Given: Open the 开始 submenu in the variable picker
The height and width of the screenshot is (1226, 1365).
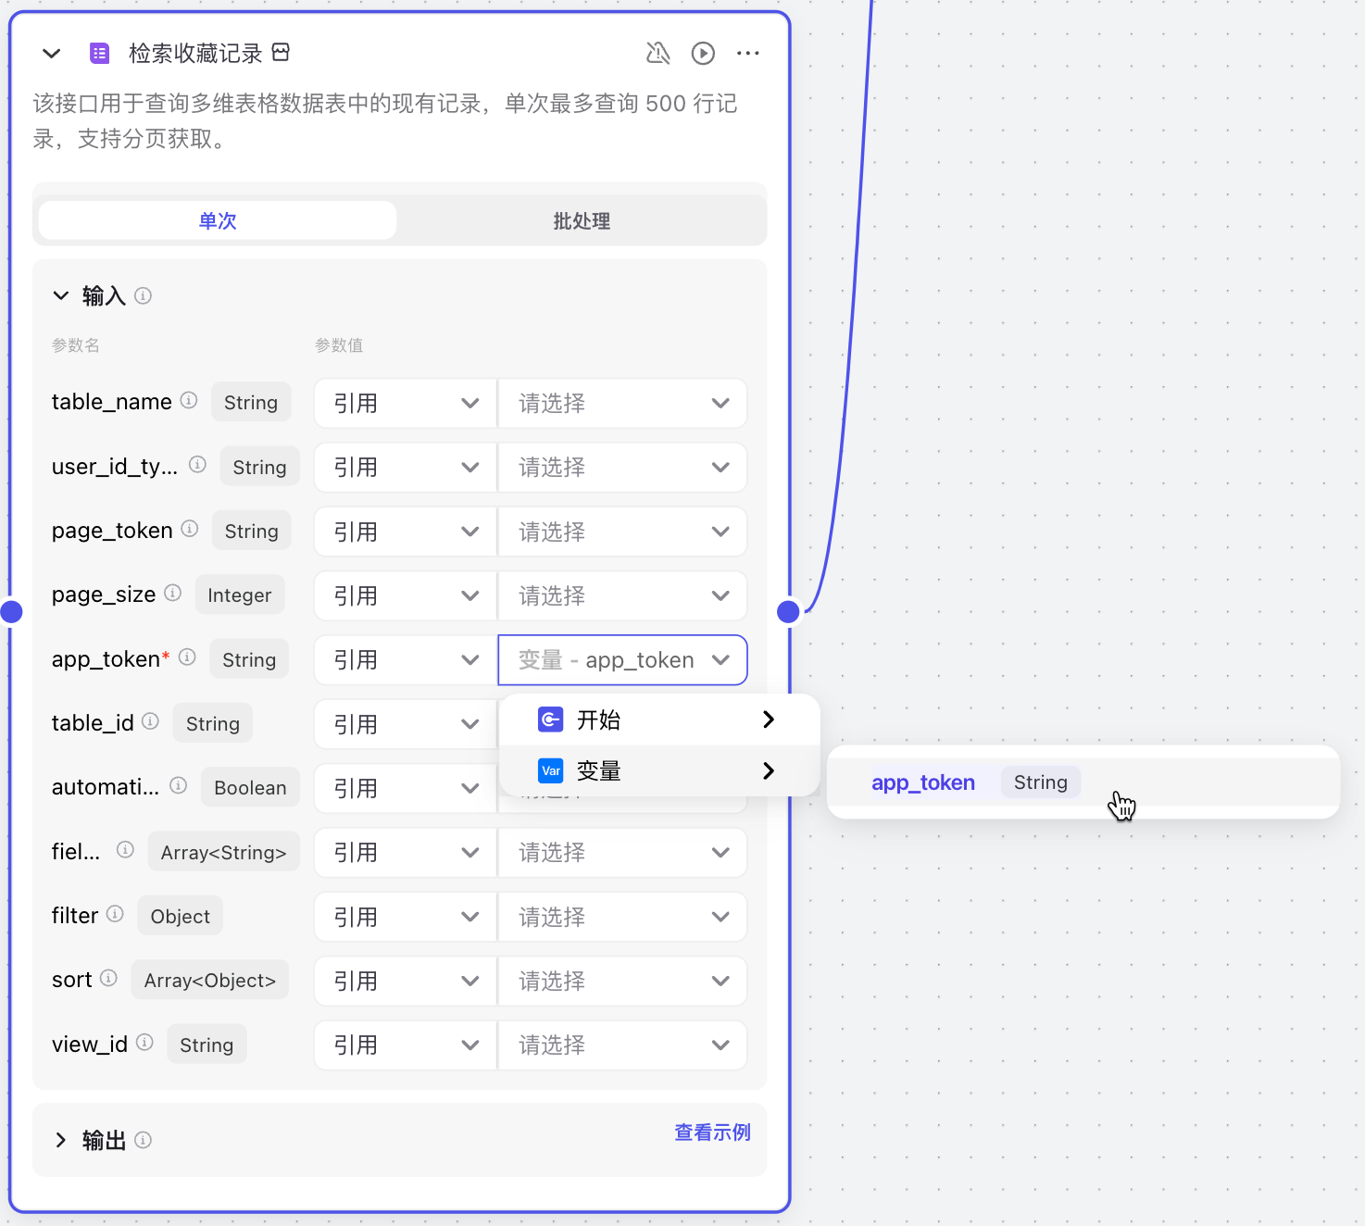Looking at the screenshot, I should coord(658,719).
